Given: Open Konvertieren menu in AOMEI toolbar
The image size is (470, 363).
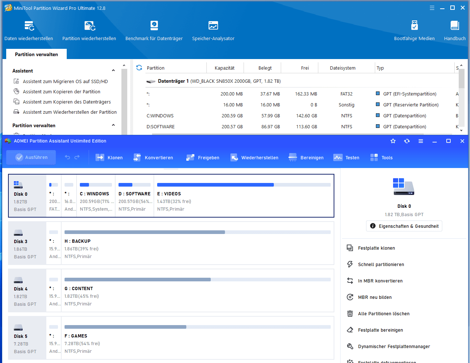Looking at the screenshot, I should point(153,157).
